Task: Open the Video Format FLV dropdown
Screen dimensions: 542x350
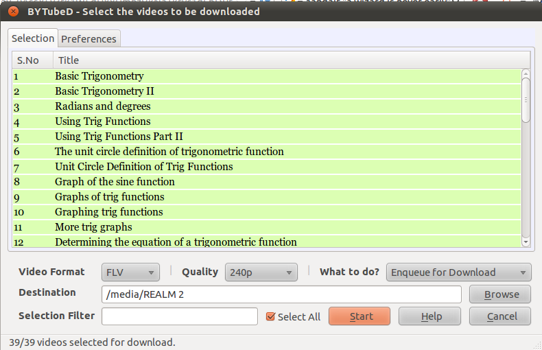Action: [x=130, y=272]
